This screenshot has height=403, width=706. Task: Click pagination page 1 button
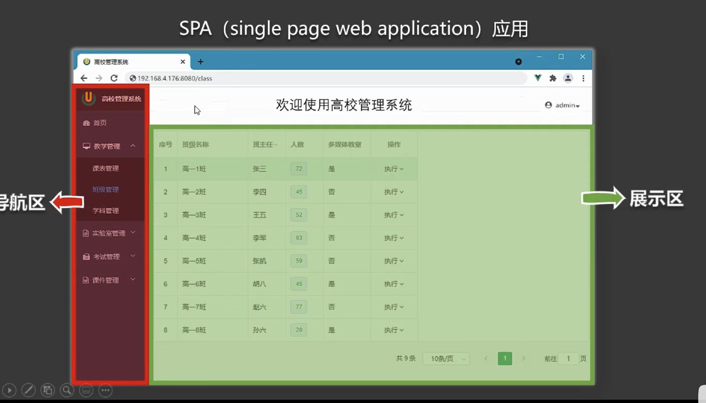point(504,359)
